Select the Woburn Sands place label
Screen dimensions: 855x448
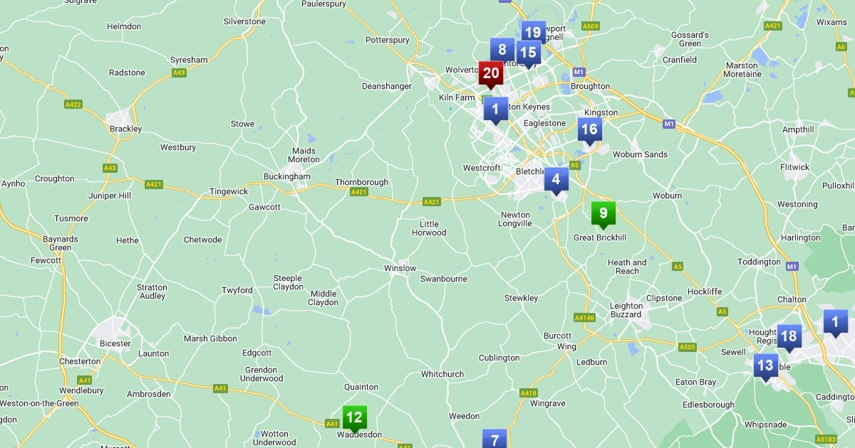(641, 154)
